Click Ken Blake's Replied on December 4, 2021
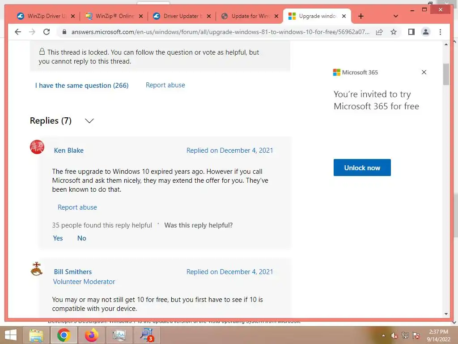Screen dimensions: 458x344 (229, 150)
